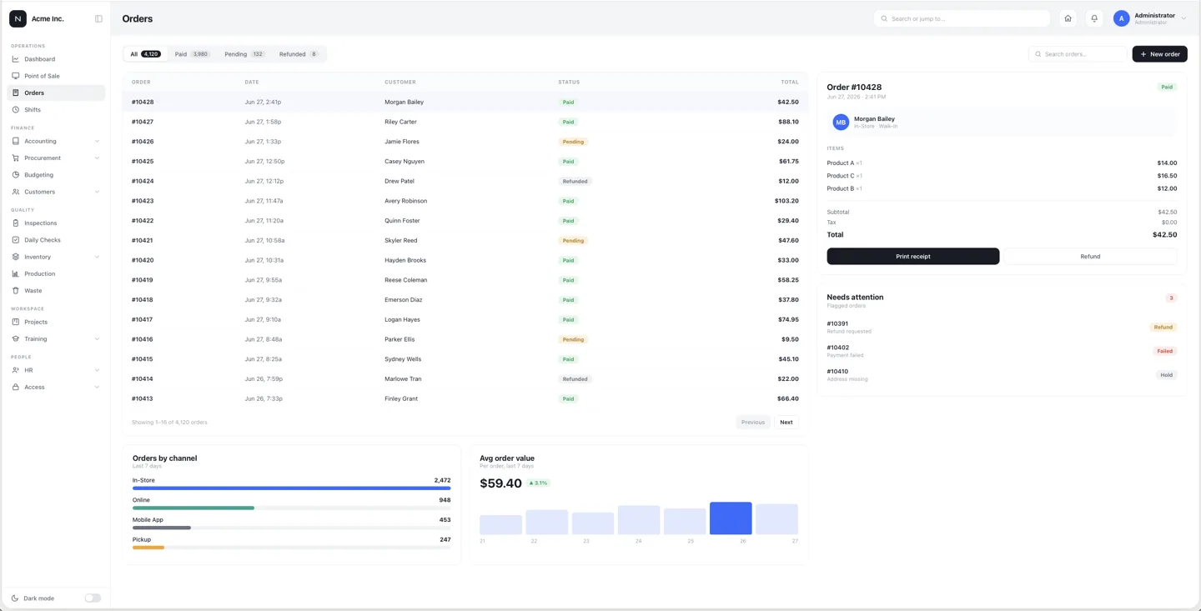
Task: Click the Point of Sale monitor icon
Action: [15, 76]
